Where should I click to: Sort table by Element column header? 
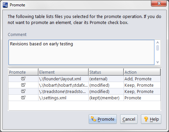[x=63, y=72]
